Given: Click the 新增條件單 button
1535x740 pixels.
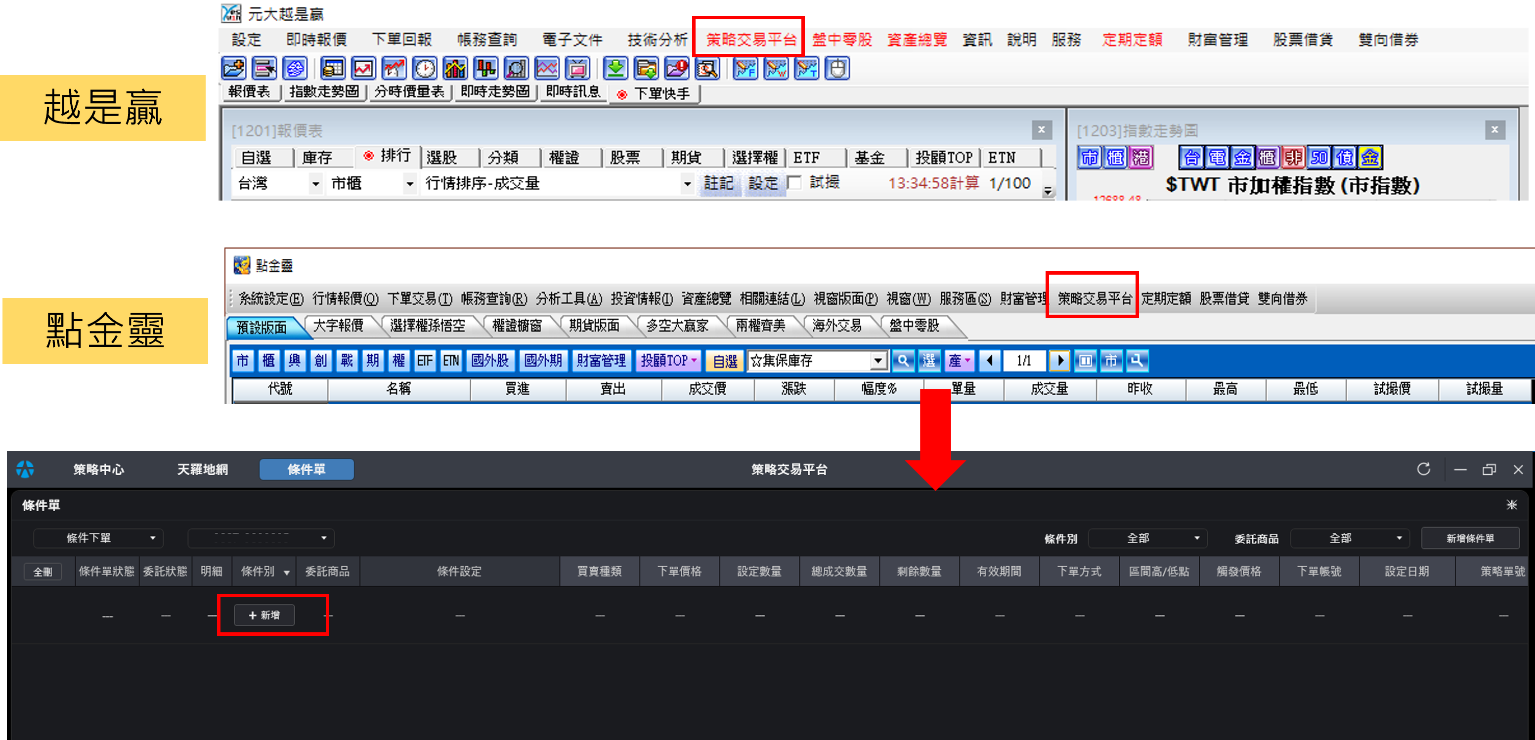Looking at the screenshot, I should pos(1470,538).
